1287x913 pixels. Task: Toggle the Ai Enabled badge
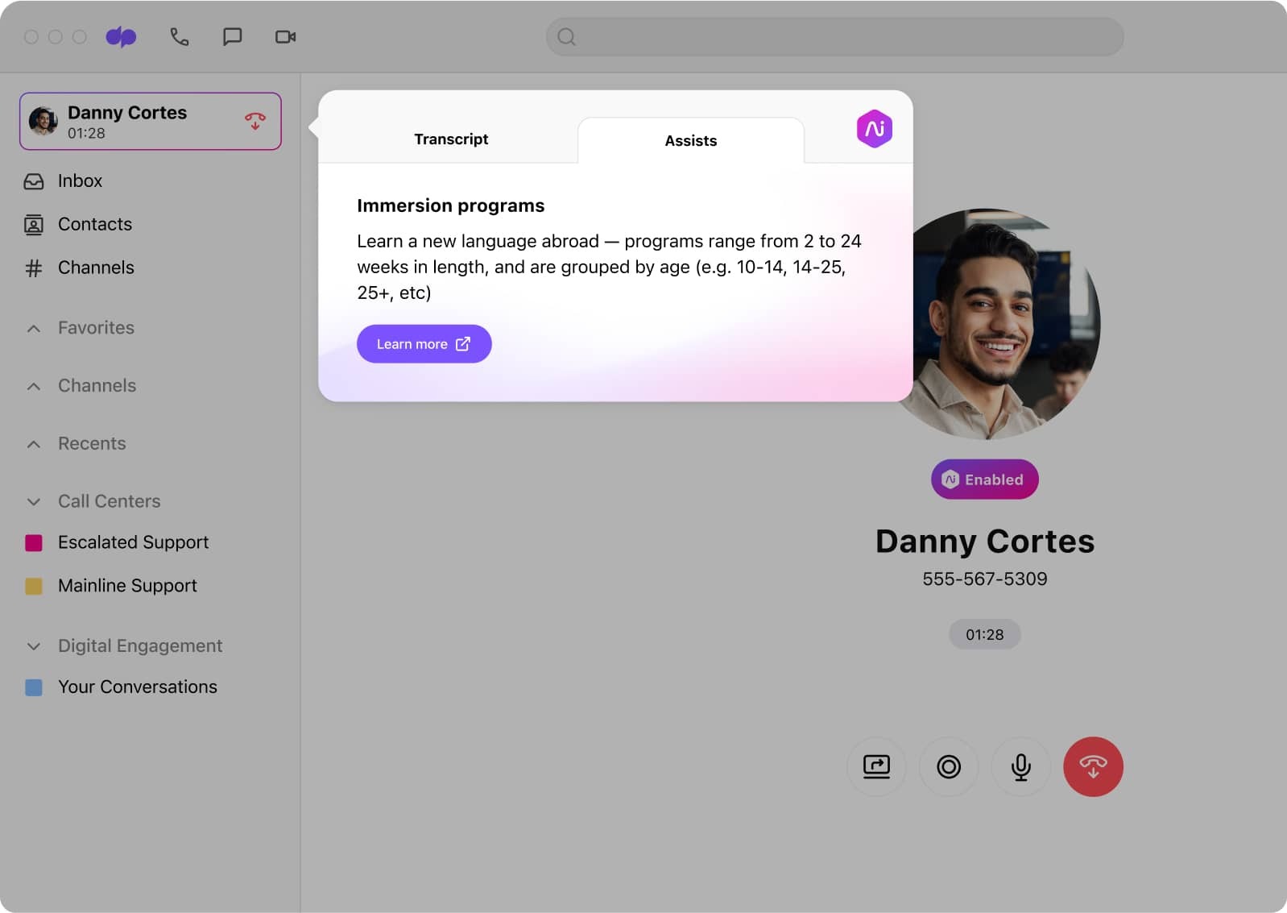coord(984,479)
